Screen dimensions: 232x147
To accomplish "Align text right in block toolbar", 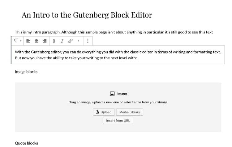I will click(x=45, y=41).
